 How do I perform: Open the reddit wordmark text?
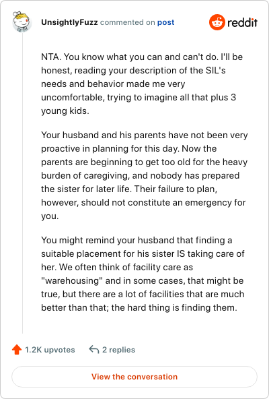pyautogui.click(x=242, y=23)
